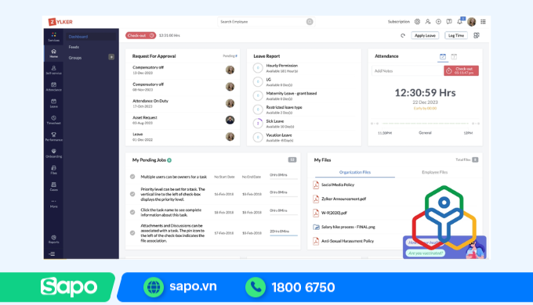Mark 'Attachments and Discussions' task complete
Screen dimensions: 533x305
pyautogui.click(x=132, y=233)
